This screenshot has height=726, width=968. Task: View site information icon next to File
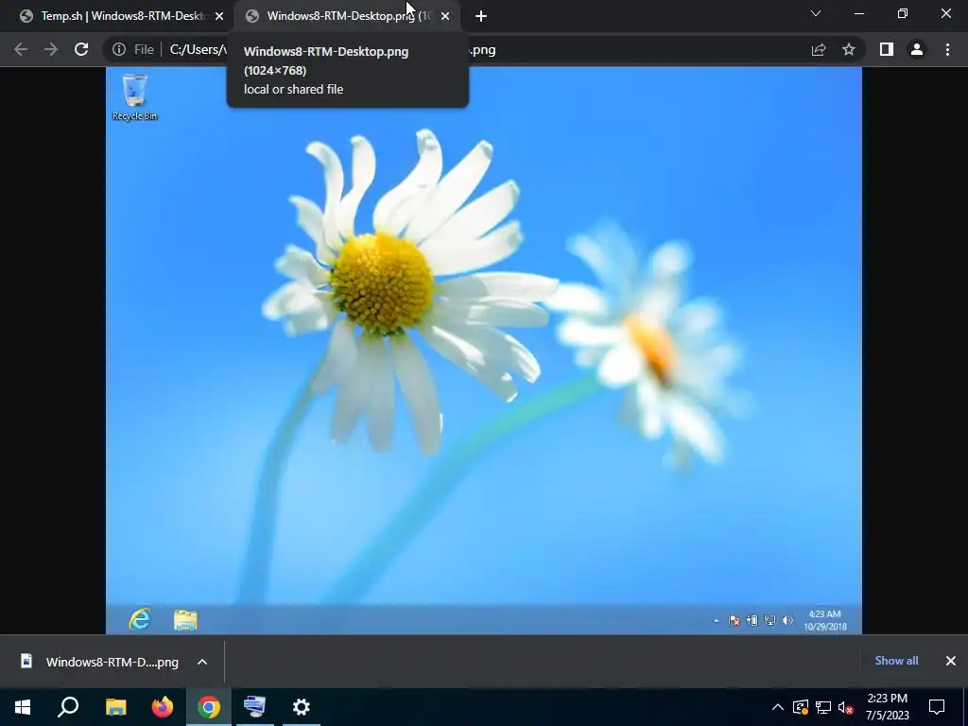tap(119, 49)
